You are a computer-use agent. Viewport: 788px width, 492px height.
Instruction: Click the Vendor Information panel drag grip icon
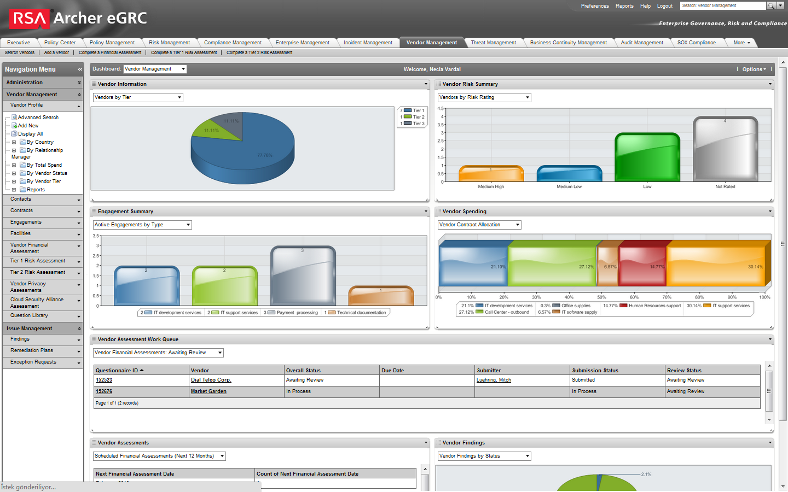pyautogui.click(x=94, y=84)
